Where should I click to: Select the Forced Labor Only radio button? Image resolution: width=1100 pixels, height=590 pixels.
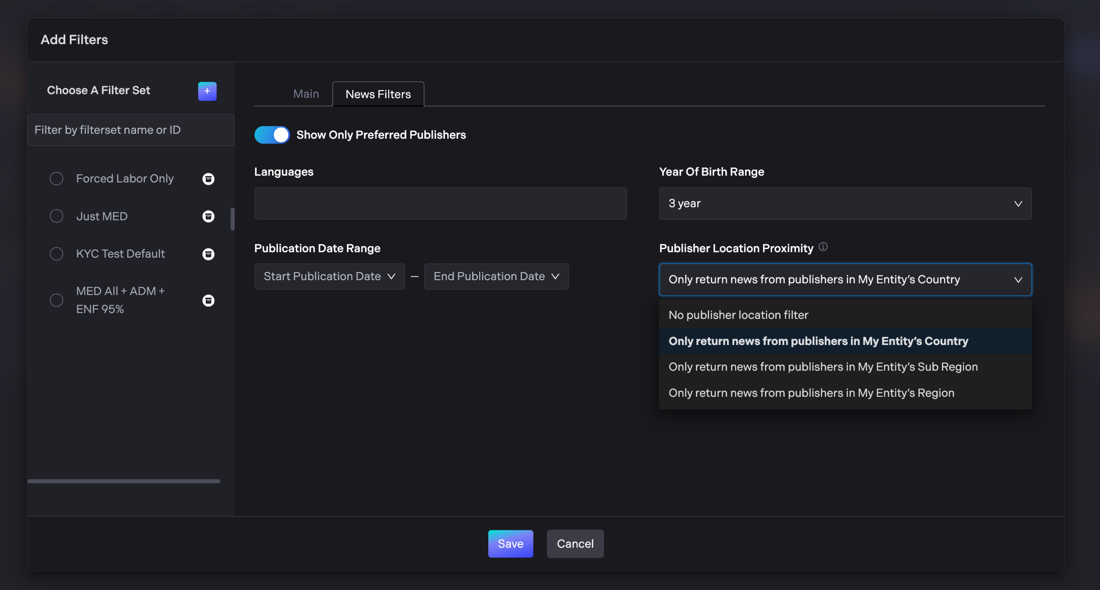pos(56,178)
